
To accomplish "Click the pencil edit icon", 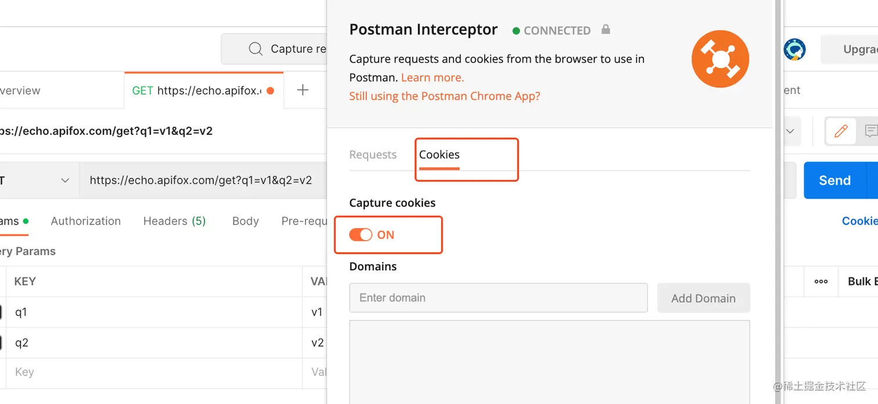I will pos(840,131).
